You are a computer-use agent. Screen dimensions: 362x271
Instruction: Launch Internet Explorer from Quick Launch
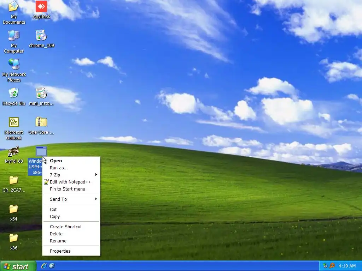[44, 266]
